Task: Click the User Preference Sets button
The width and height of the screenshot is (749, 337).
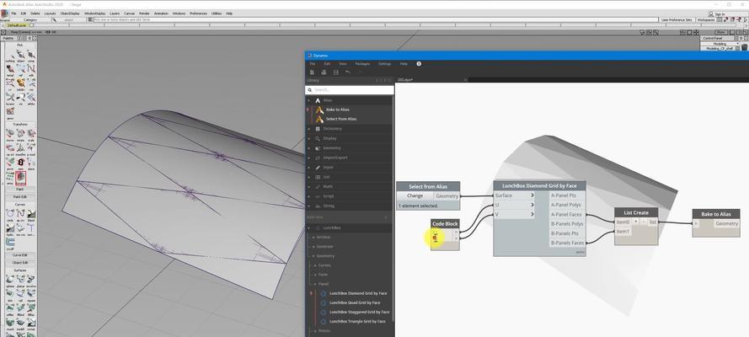Action: 677,20
